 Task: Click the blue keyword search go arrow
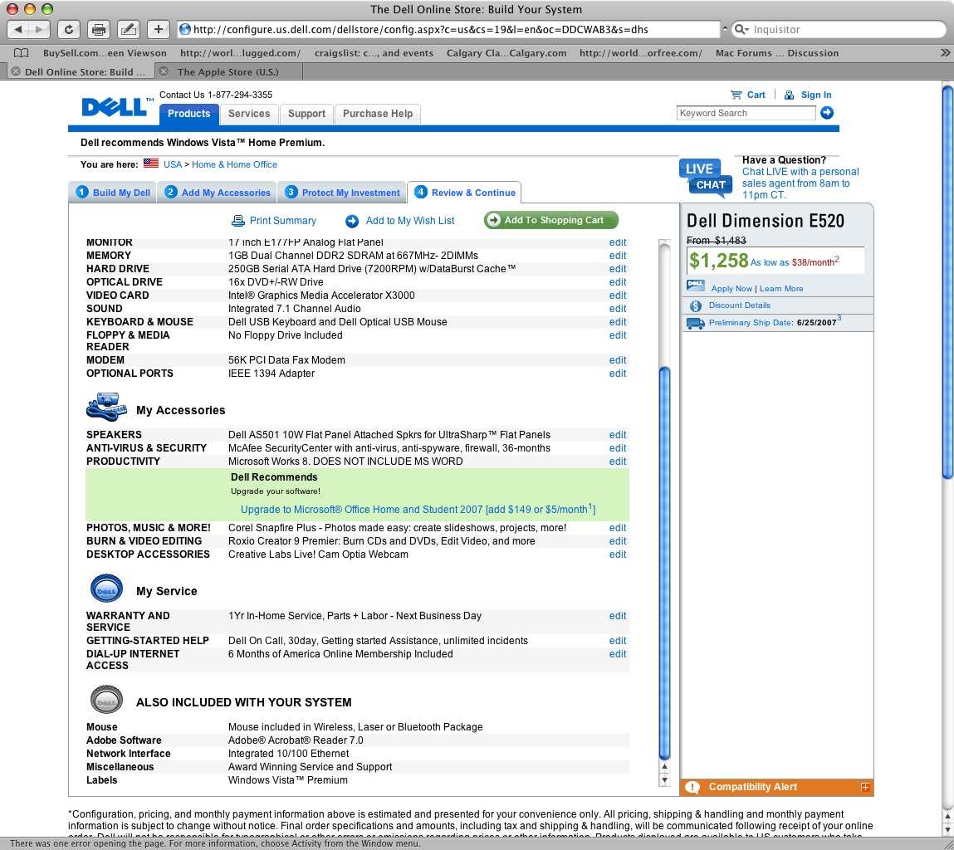point(827,113)
